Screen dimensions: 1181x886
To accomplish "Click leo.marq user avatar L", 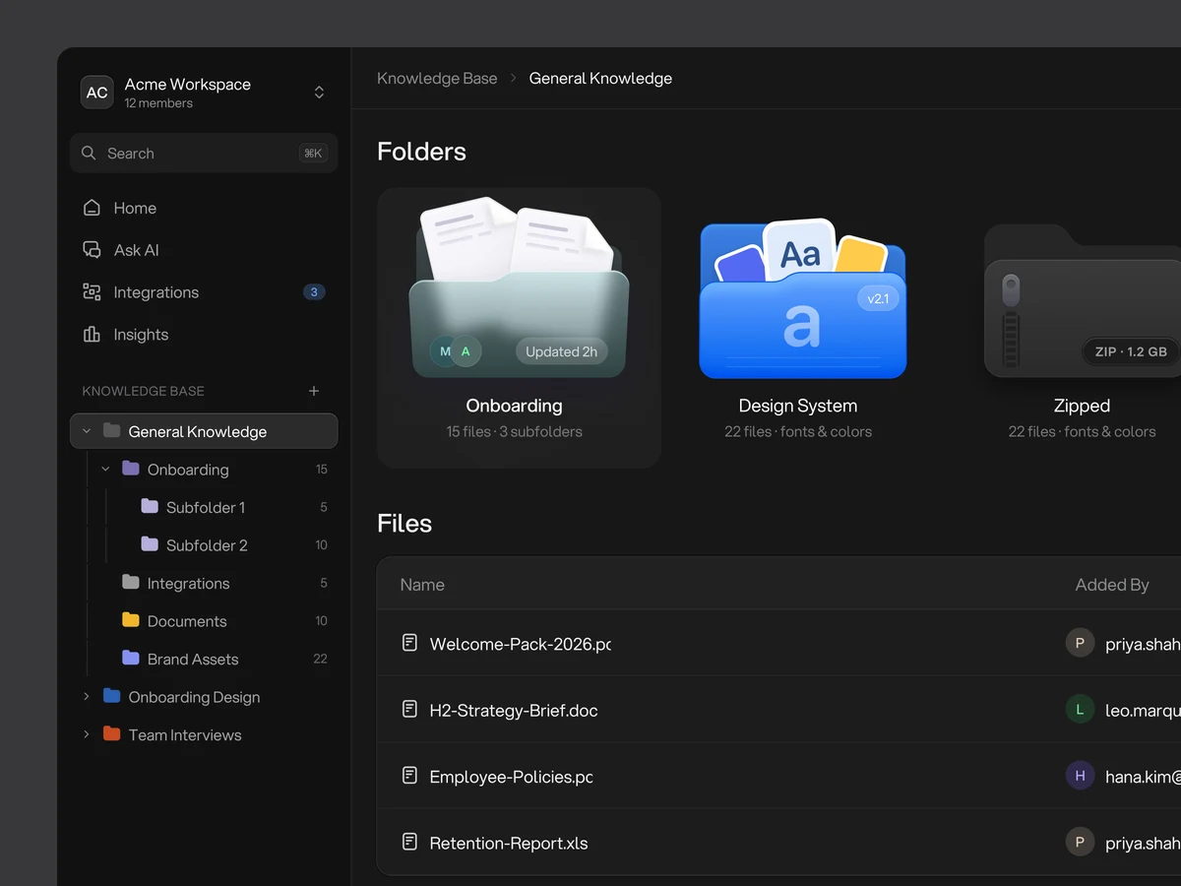I will (x=1080, y=709).
